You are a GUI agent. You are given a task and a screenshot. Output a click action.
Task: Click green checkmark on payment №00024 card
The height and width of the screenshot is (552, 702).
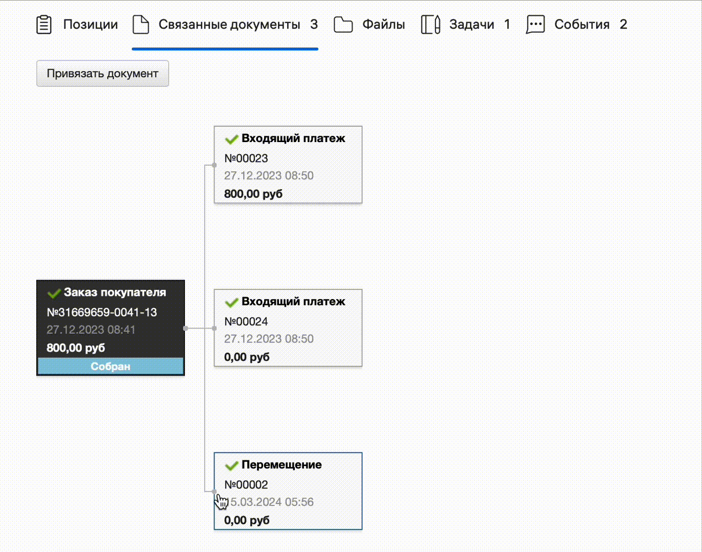[231, 303]
